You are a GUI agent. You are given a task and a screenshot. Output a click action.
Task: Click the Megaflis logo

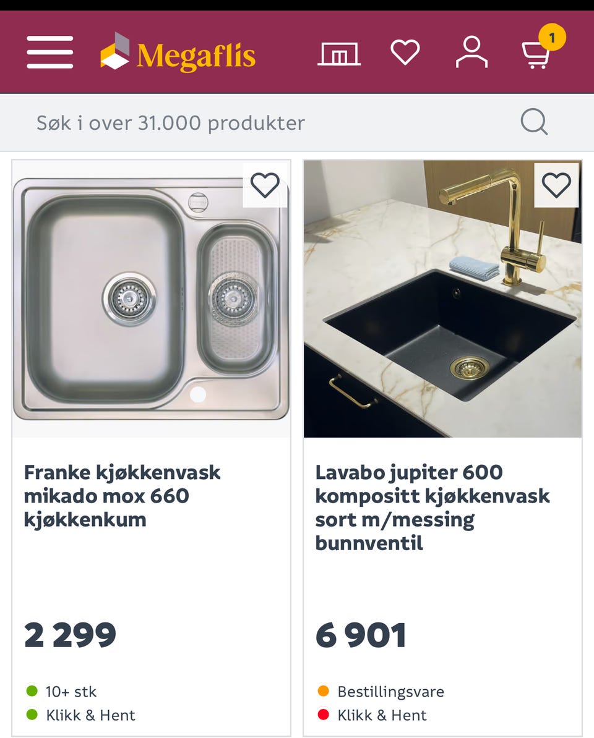178,53
